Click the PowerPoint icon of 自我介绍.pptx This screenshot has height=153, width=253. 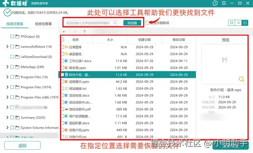pyautogui.click(x=66, y=130)
